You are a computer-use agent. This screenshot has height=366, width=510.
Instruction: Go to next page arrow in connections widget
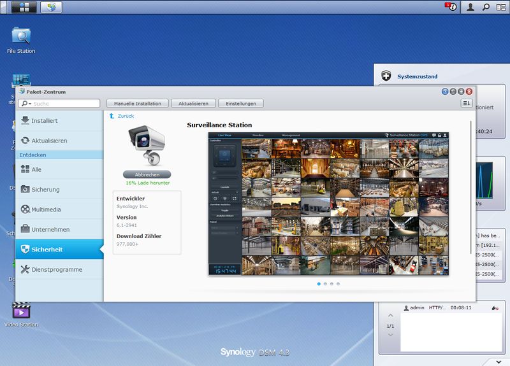pos(390,335)
